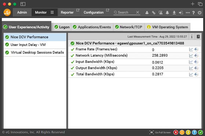
Task: Open graph for Total Bandwidth measure
Action: [x=191, y=74]
